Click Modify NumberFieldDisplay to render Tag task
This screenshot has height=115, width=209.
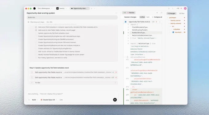click(x=61, y=55)
